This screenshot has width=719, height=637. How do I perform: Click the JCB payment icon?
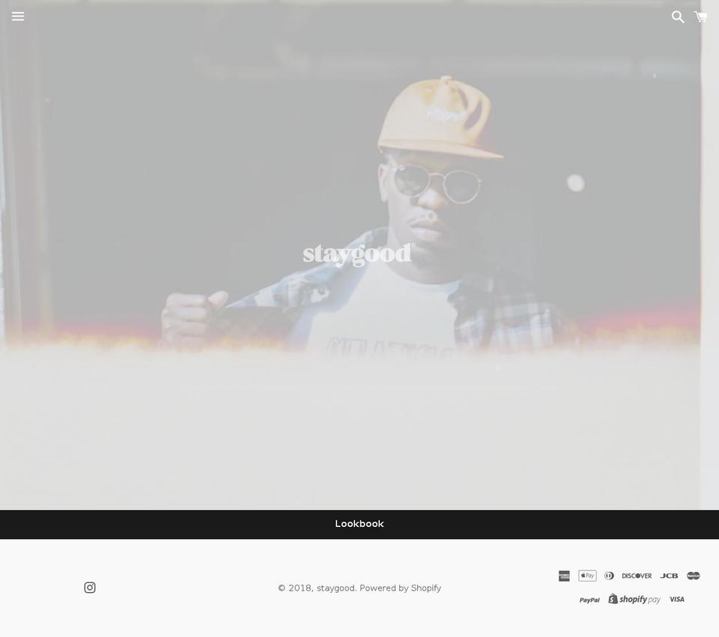point(669,576)
